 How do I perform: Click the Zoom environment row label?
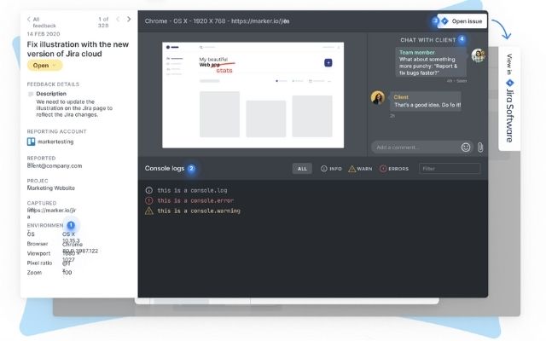pyautogui.click(x=34, y=273)
